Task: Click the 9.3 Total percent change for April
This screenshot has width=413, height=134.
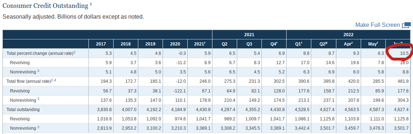Action: point(356,53)
